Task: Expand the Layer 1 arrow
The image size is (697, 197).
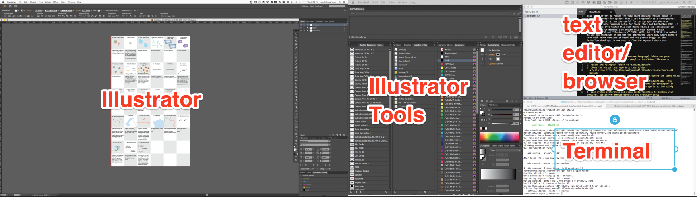Action: tap(308, 28)
